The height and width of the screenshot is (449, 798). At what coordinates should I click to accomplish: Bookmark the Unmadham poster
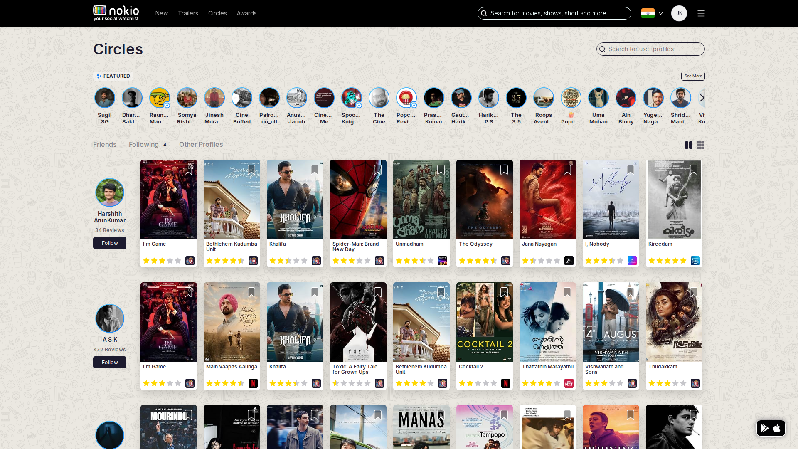tap(441, 170)
